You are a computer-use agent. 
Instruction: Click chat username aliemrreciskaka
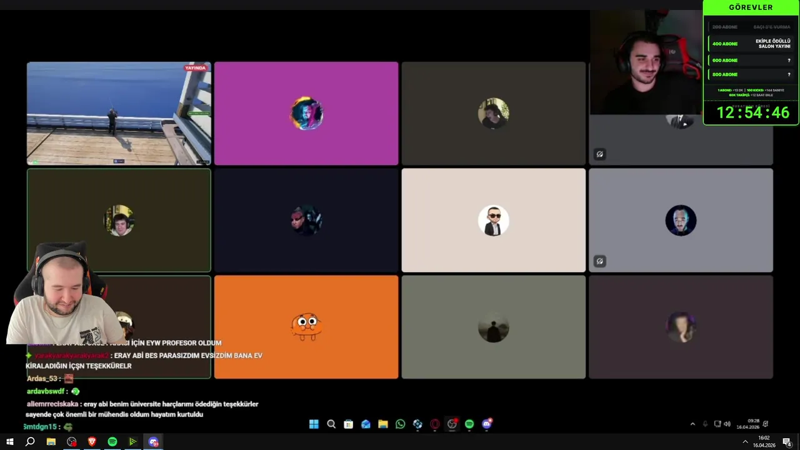(x=52, y=404)
